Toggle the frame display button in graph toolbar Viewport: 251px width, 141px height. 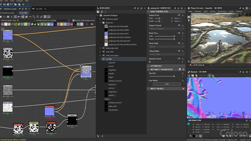coord(45,17)
